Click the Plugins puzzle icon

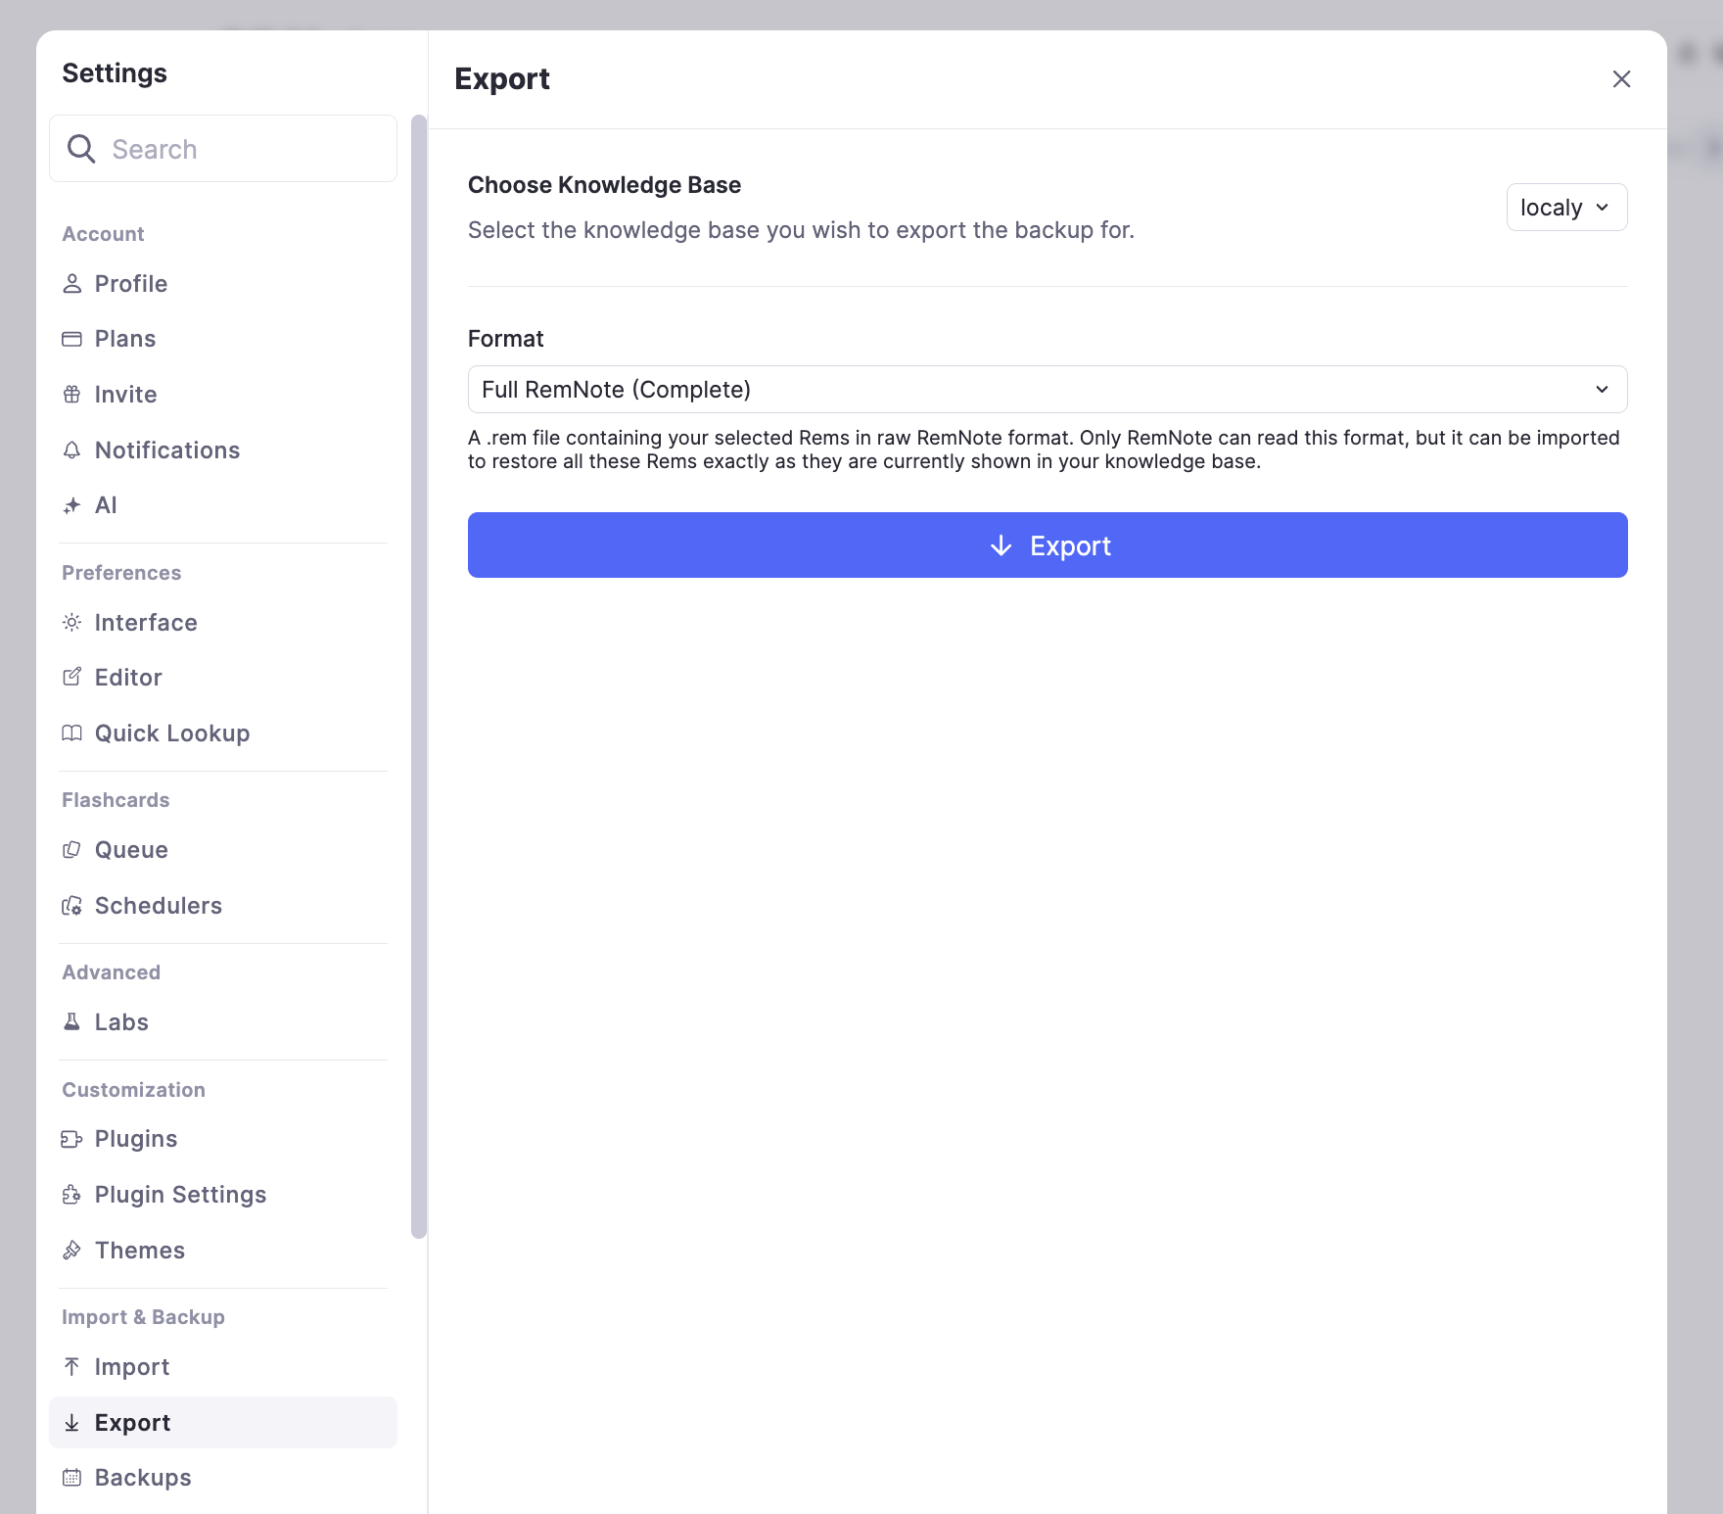(71, 1139)
